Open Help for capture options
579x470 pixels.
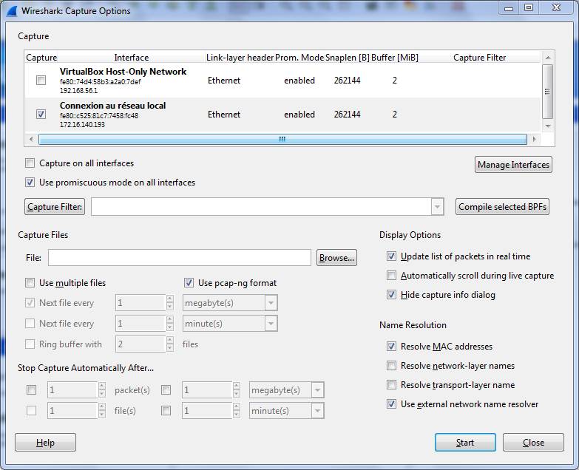click(45, 443)
